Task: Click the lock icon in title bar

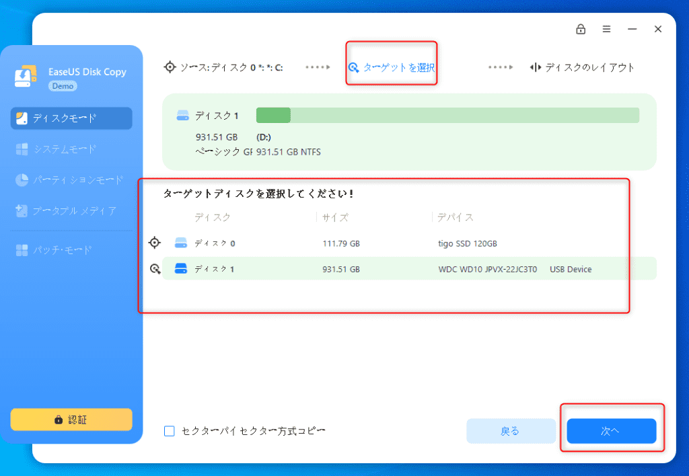Action: (x=581, y=29)
